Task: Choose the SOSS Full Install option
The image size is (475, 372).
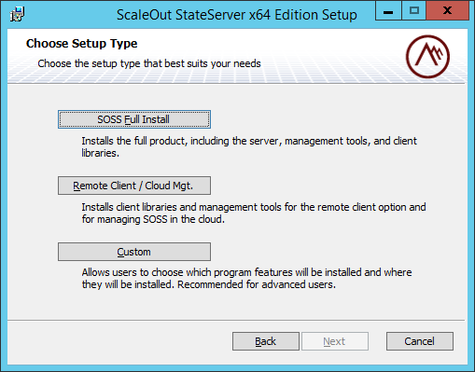Action: click(x=134, y=119)
